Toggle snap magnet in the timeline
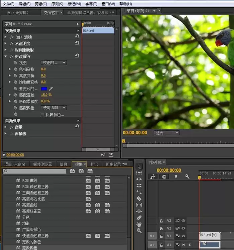This screenshot has height=250, width=234. [x=164, y=177]
